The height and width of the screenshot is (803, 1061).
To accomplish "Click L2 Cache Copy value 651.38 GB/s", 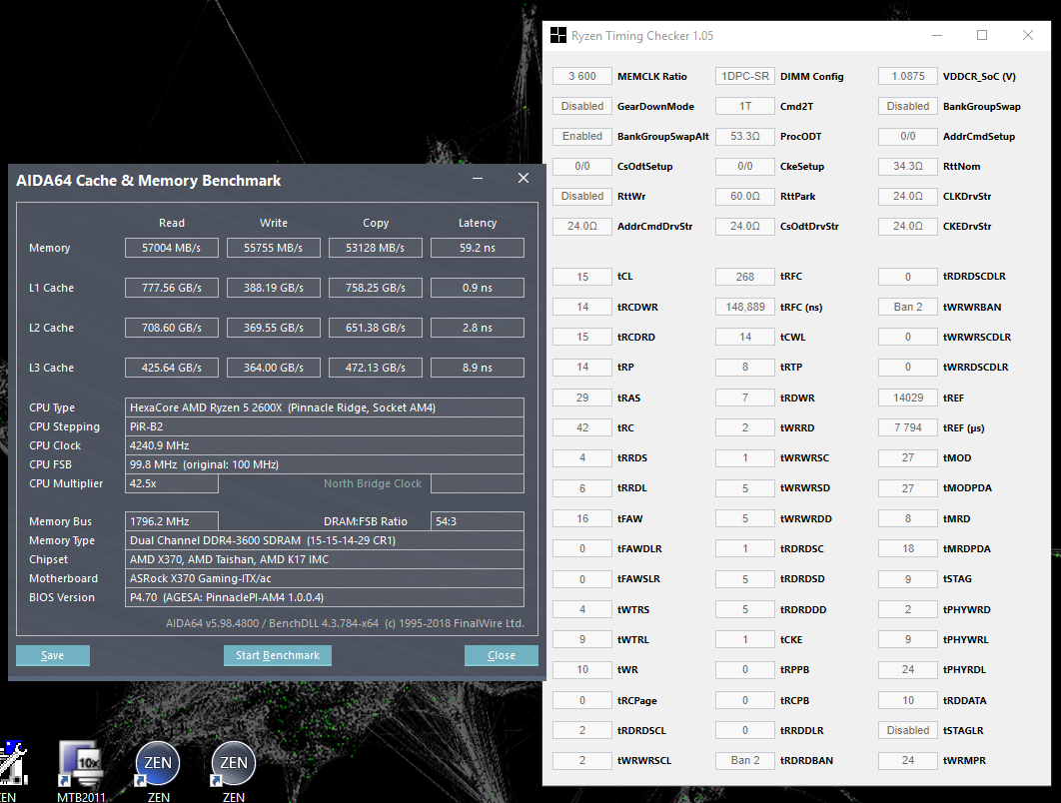I will [x=375, y=328].
